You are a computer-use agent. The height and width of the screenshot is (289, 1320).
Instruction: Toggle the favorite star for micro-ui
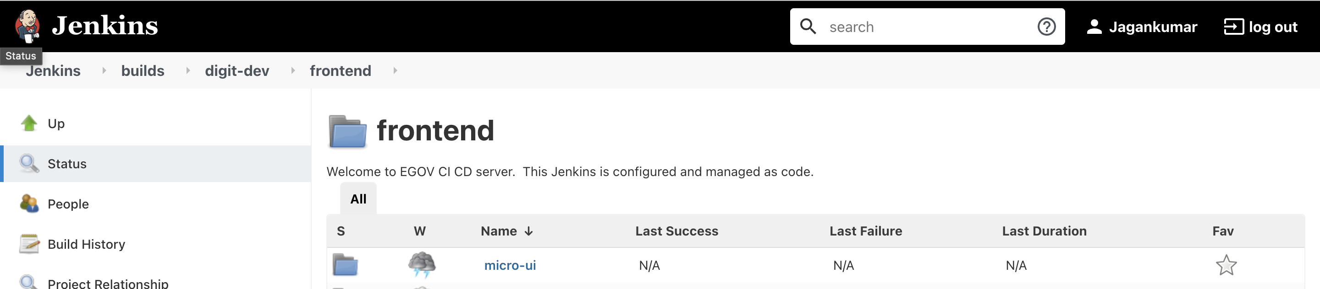(x=1226, y=266)
